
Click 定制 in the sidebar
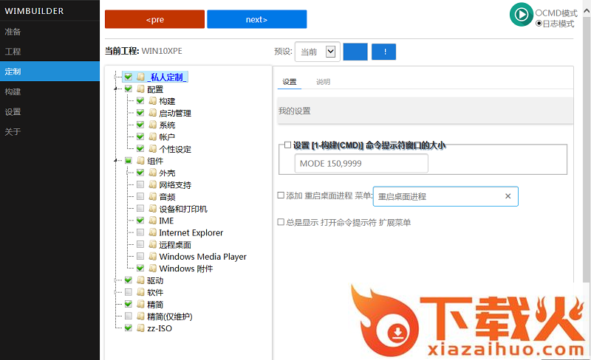click(x=49, y=72)
